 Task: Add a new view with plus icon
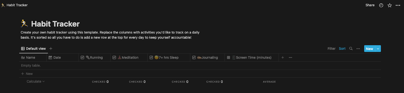[x=51, y=49]
